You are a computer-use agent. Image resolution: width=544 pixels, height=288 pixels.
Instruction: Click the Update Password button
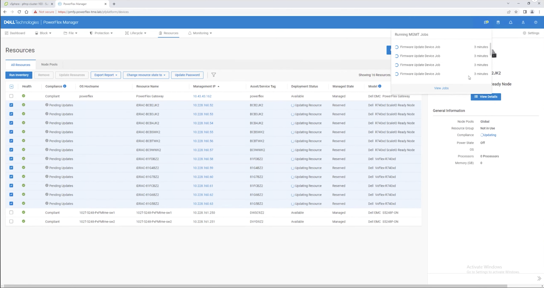click(187, 75)
